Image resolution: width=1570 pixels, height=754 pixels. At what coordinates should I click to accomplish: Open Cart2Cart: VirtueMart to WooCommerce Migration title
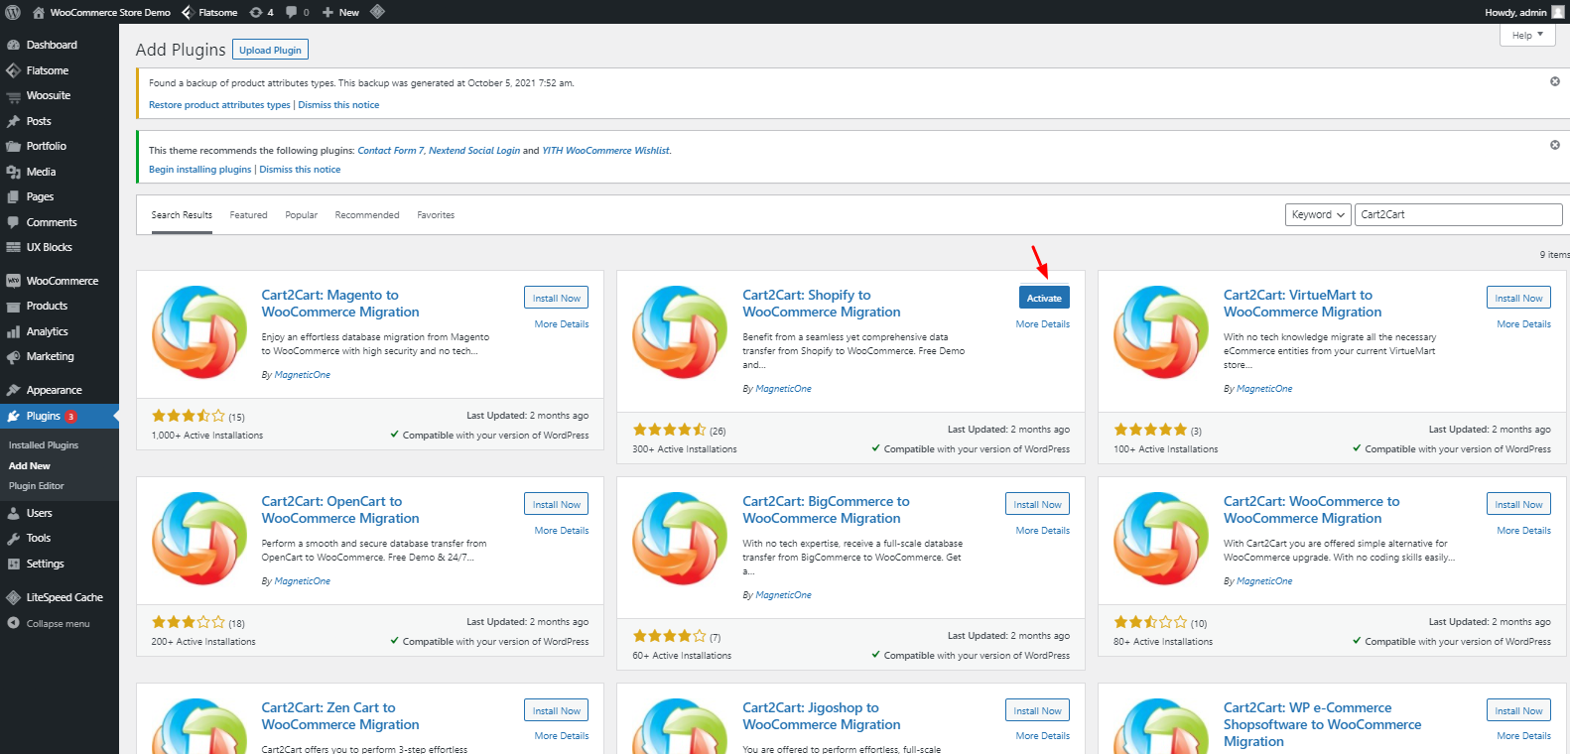(1302, 304)
